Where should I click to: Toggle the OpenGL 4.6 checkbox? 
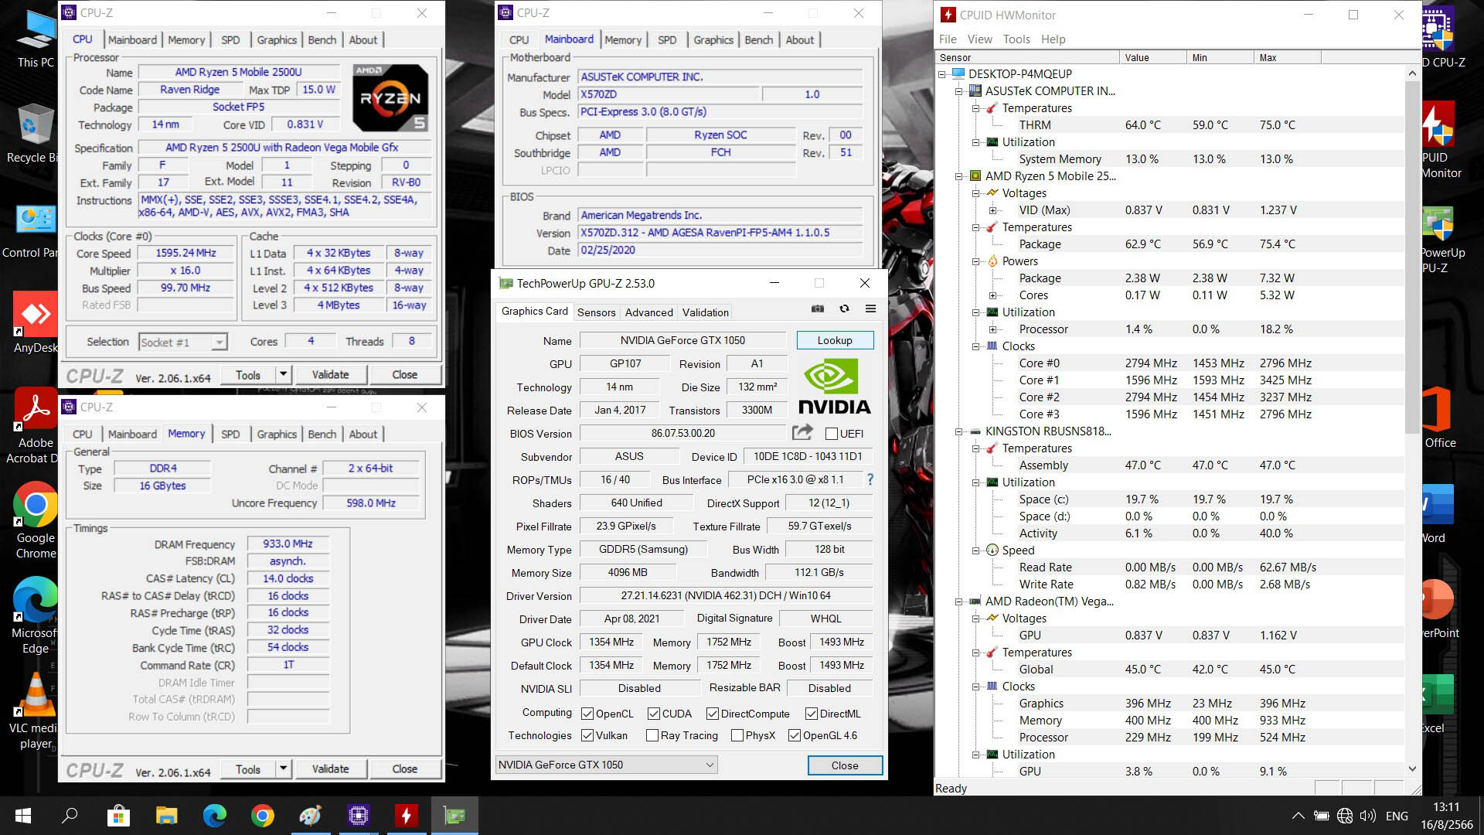pyautogui.click(x=795, y=735)
